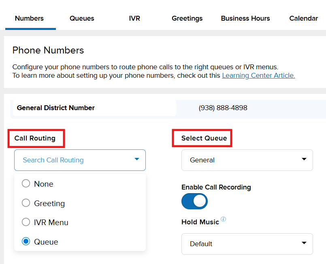The height and width of the screenshot is (264, 326).
Task: Expand the Select Queue dropdown showing General
Action: click(x=247, y=160)
